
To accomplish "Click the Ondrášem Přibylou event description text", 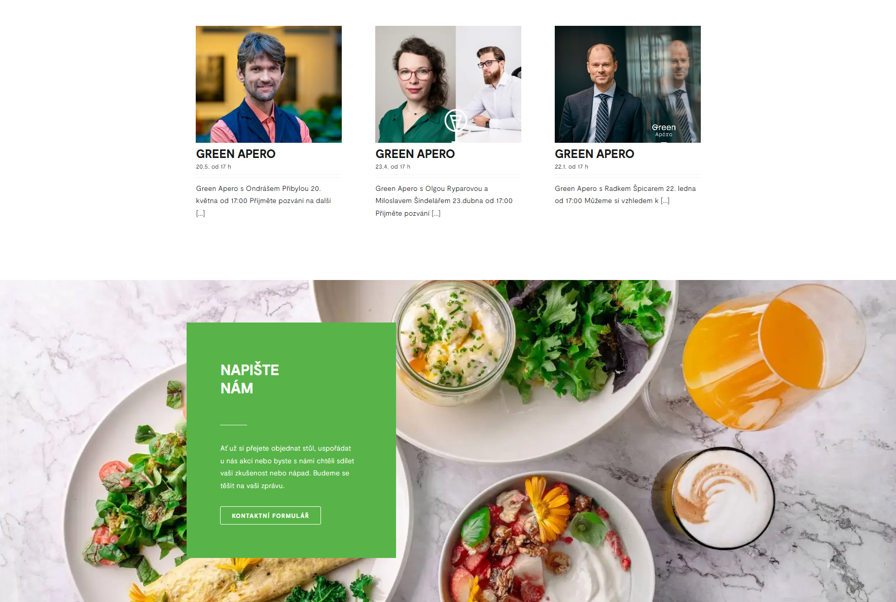I will 264,200.
